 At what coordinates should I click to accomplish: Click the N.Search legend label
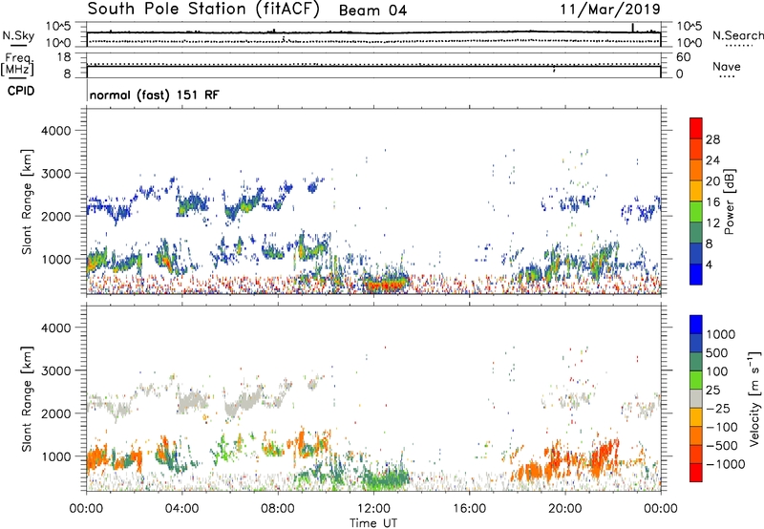coord(737,35)
